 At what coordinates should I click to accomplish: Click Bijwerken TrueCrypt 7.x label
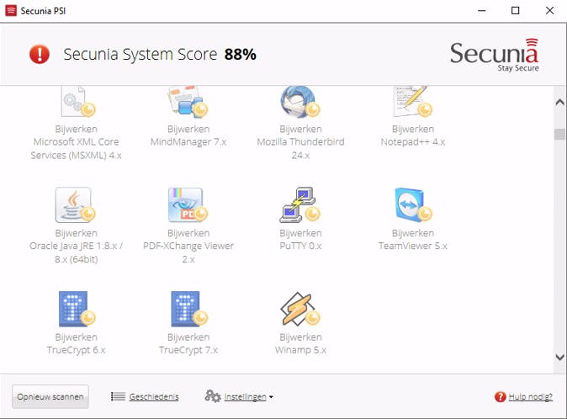[x=188, y=343]
